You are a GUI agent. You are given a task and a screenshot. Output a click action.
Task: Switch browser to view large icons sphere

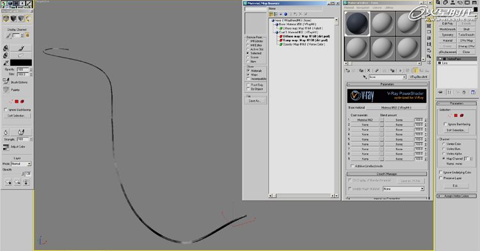coord(285,14)
